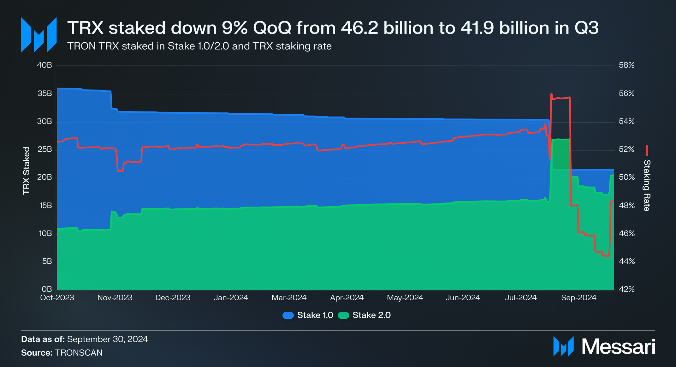
Task: Click the 58% right-axis tick label
Action: click(626, 65)
